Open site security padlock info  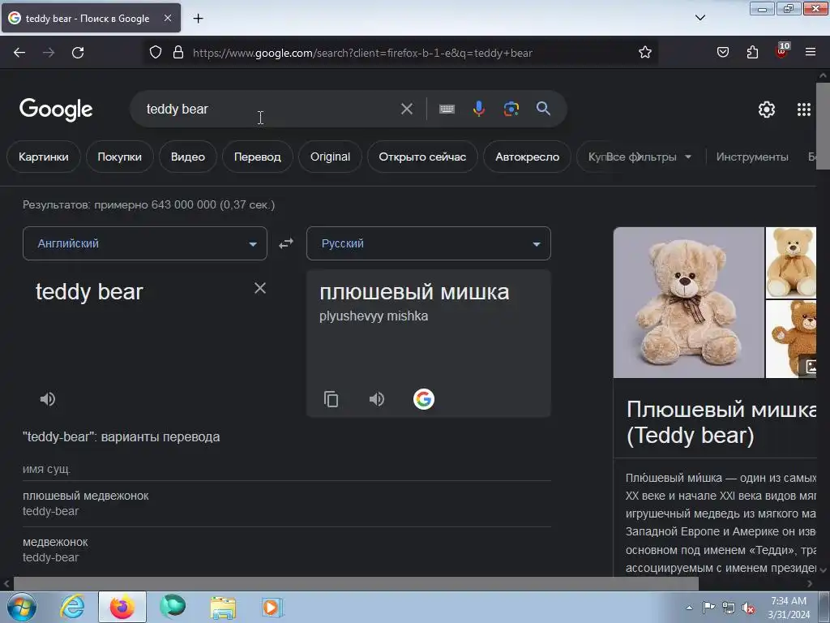click(x=178, y=53)
